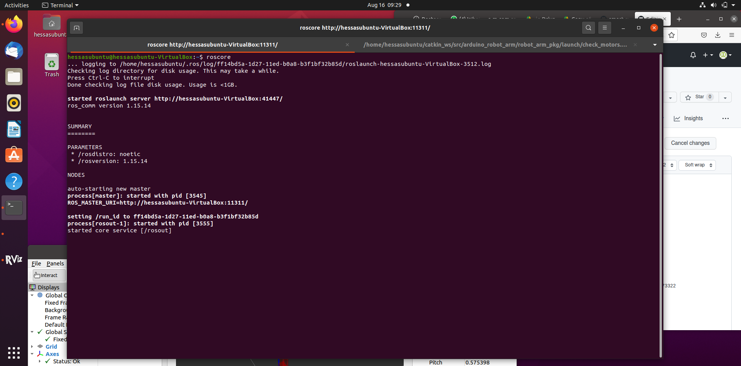Collapse Global Options tree in RViz
741x366 pixels.
click(32, 295)
